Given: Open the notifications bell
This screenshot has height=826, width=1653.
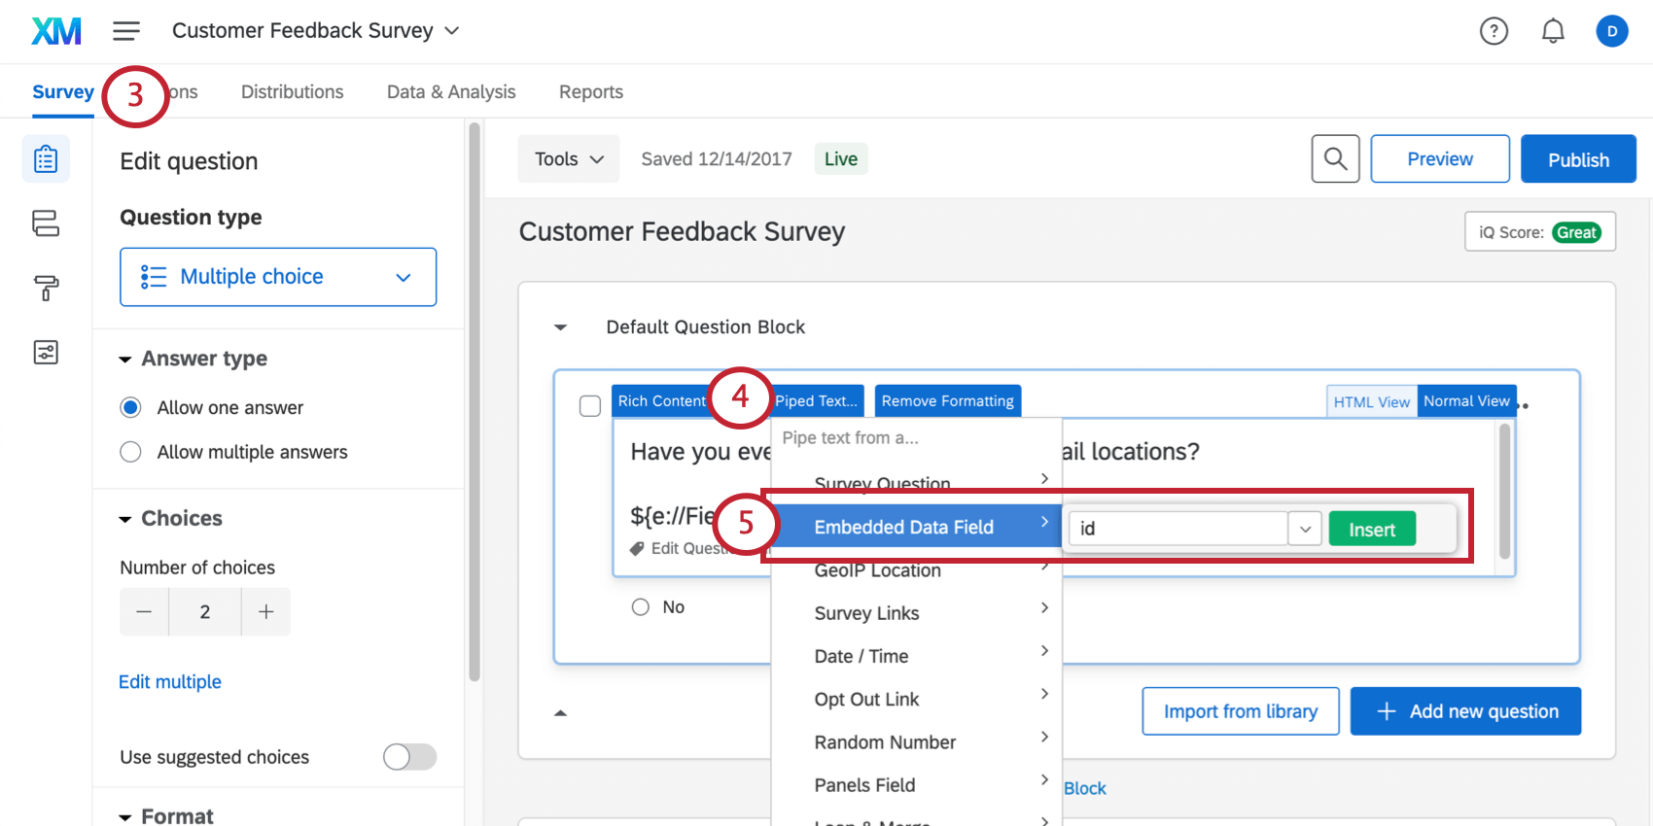Looking at the screenshot, I should pyautogui.click(x=1553, y=31).
